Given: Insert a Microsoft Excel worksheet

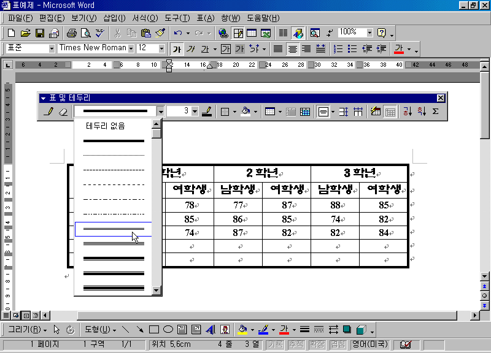Looking at the screenshot, I should (x=266, y=33).
